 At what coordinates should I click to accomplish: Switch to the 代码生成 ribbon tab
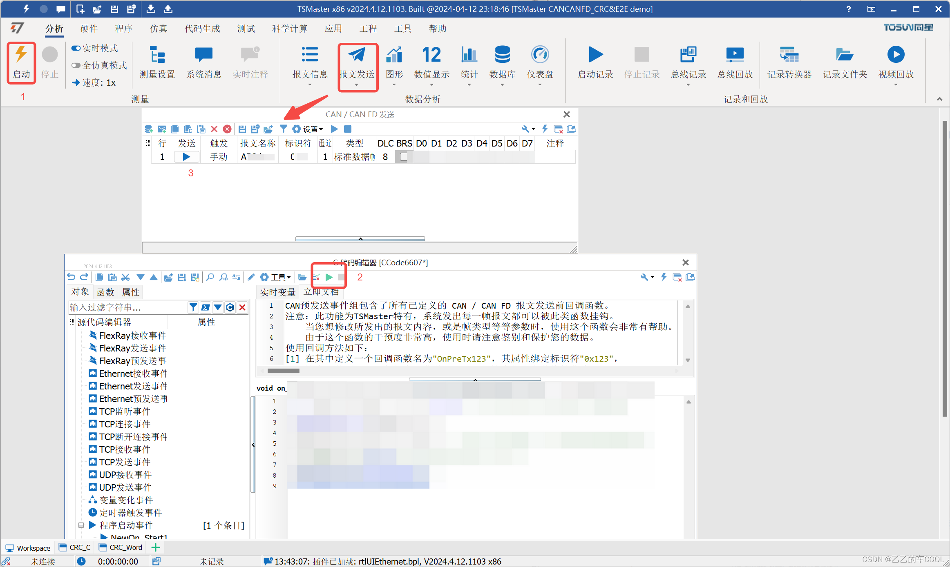click(x=202, y=29)
